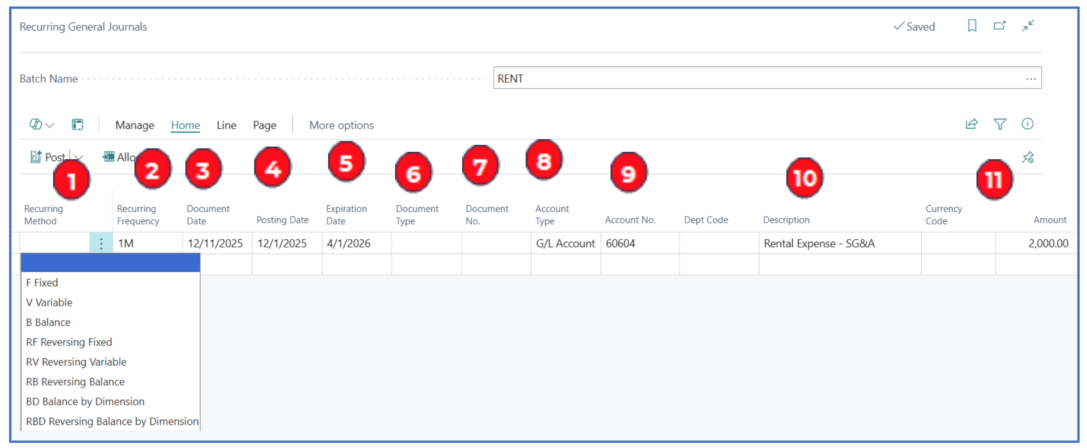Open the analysis mode table icon
1087x448 pixels.
(x=77, y=125)
